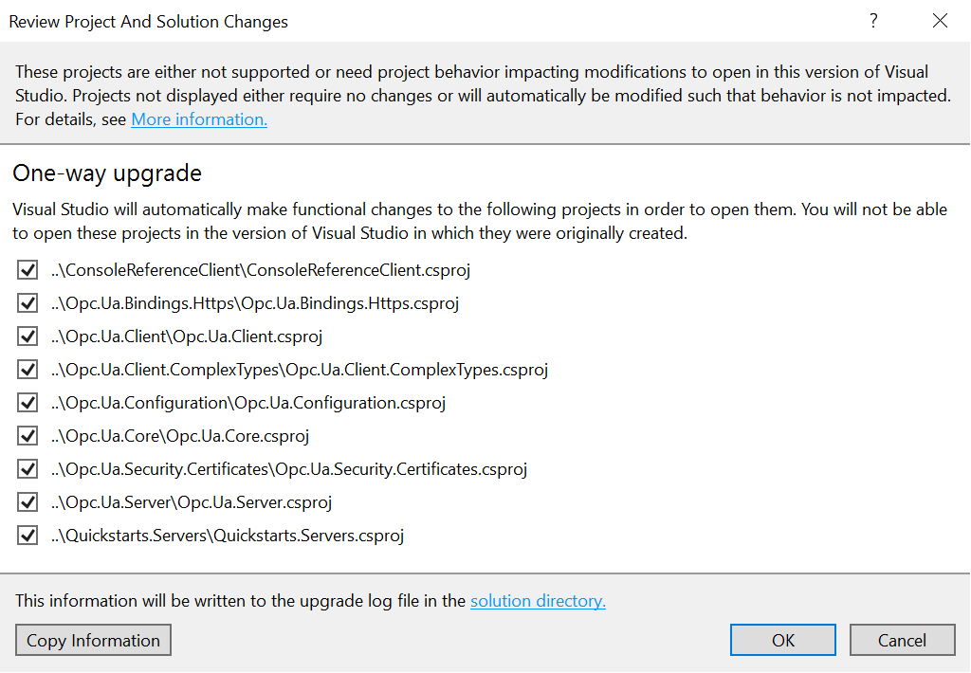Click the Copy Information button
Screen dimensions: 971x673
click(92, 640)
